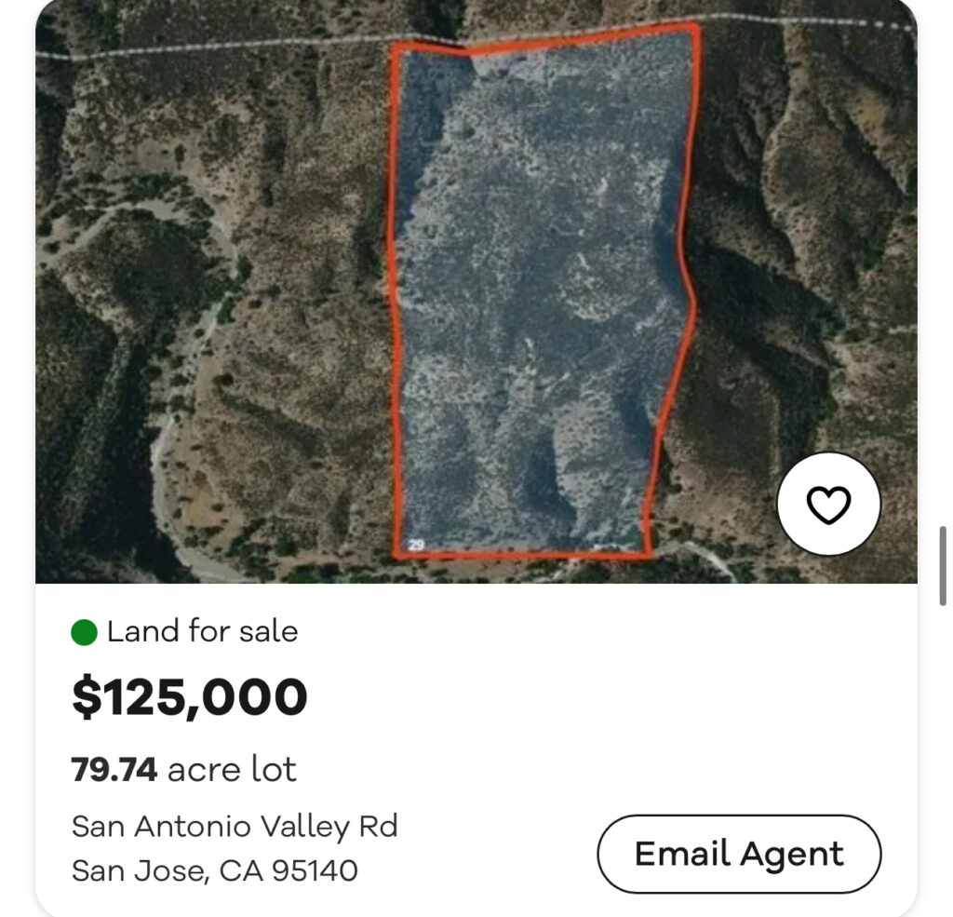953x917 pixels.
Task: Click the Land for sale status label
Action: 202,632
